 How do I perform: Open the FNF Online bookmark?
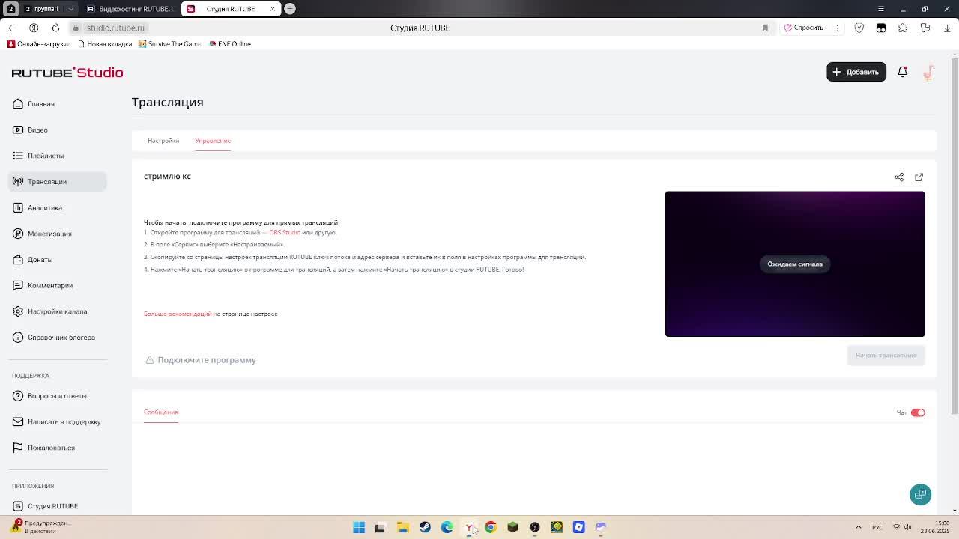click(230, 44)
